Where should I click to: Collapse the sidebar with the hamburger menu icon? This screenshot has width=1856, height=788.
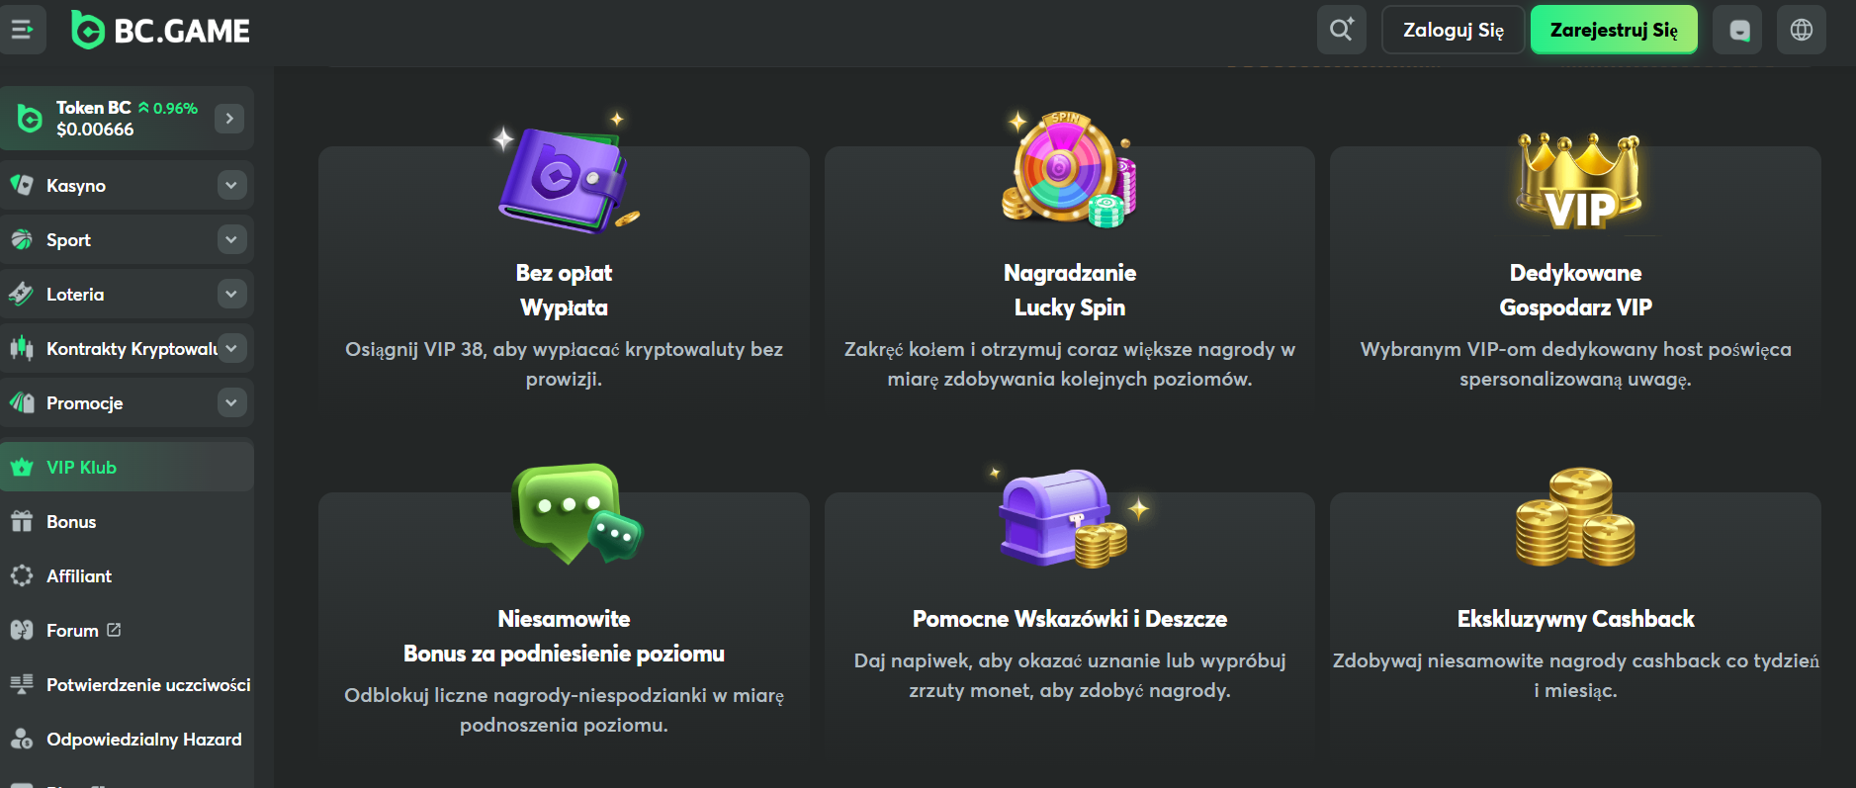pos(22,30)
